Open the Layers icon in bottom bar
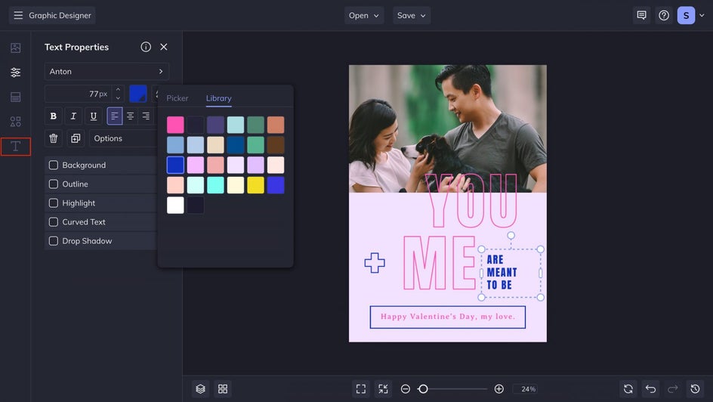Viewport: 713px width, 402px height. tap(200, 388)
